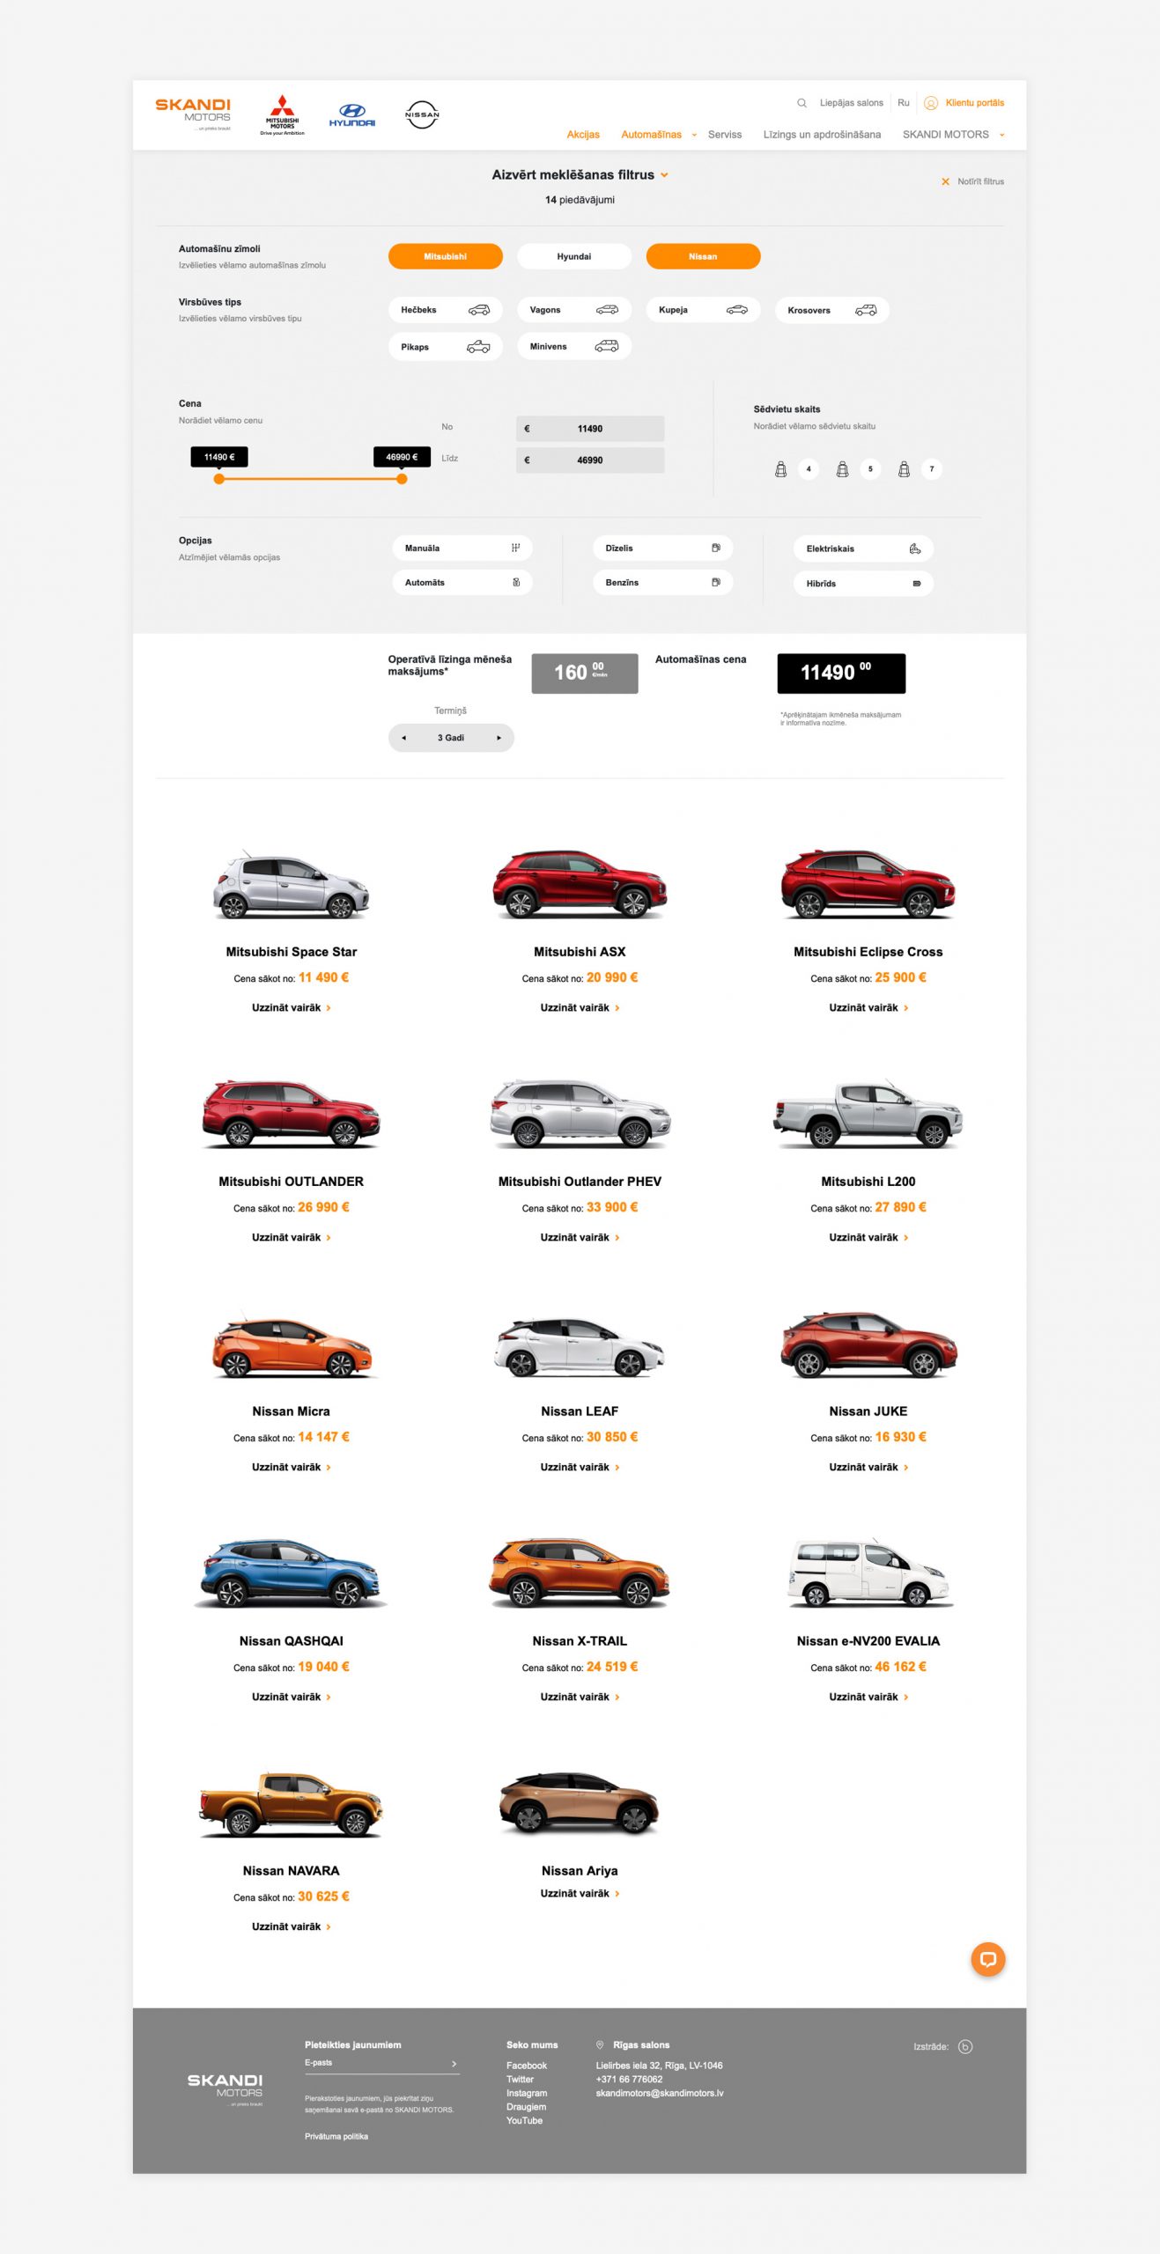The width and height of the screenshot is (1160, 2254).
Task: Click the four-seat icon
Action: (780, 469)
